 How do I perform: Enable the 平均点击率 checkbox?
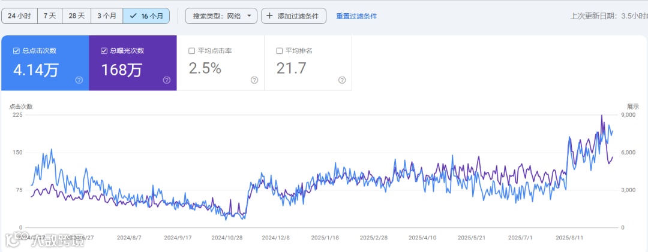point(192,51)
